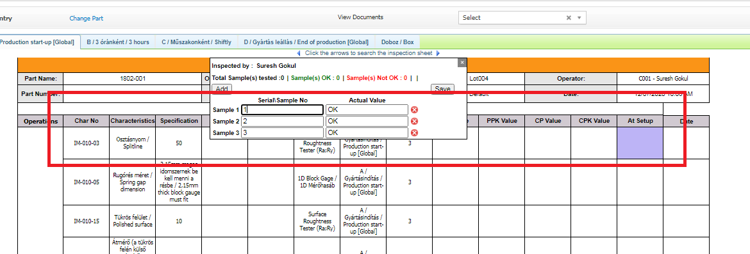Viewport: 750px width, 254px height.
Task: Click the PPK Value column header
Action: coord(502,121)
